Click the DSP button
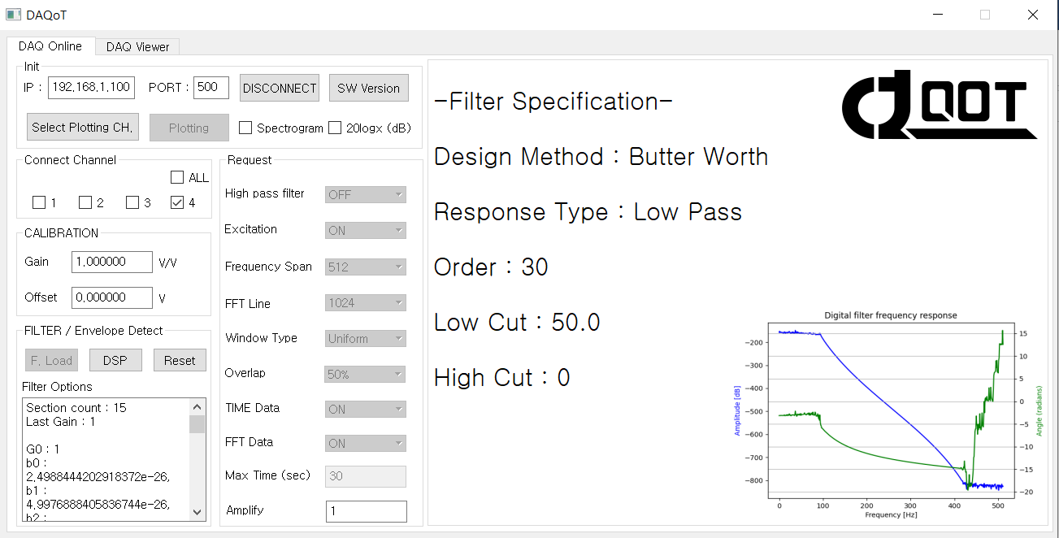The width and height of the screenshot is (1059, 538). tap(115, 361)
